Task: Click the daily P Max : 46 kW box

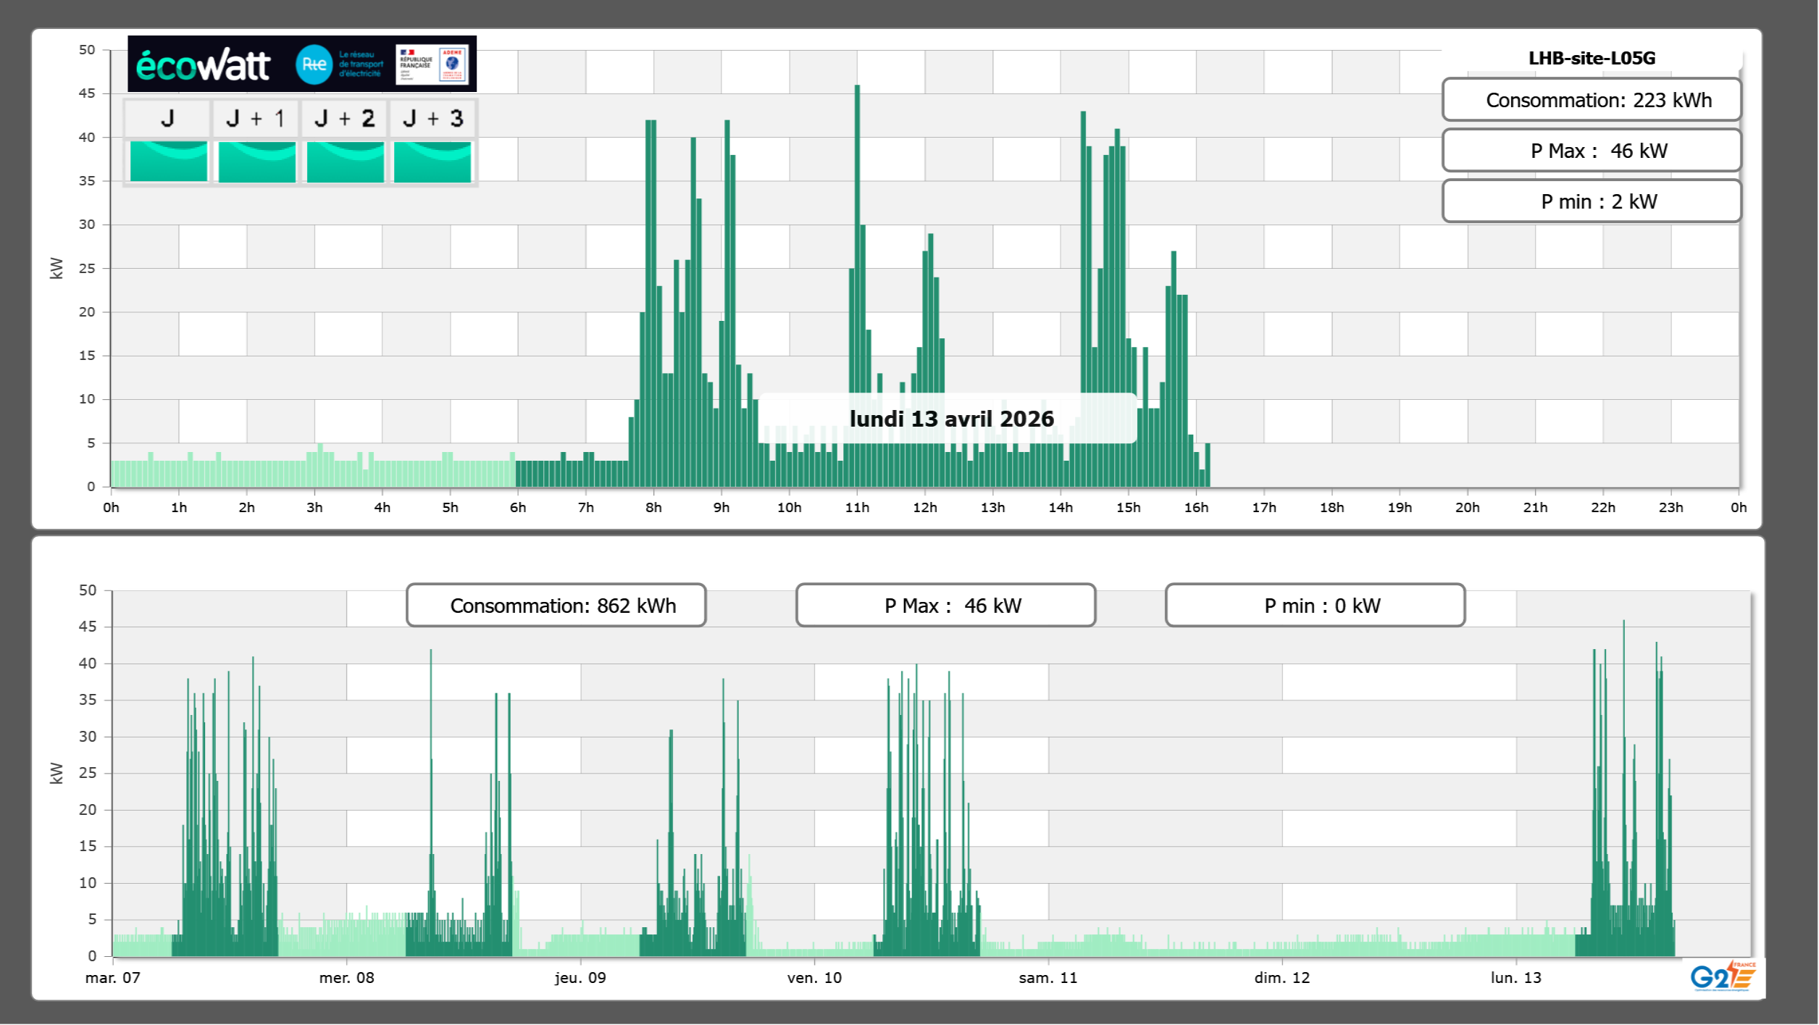Action: click(x=1591, y=151)
